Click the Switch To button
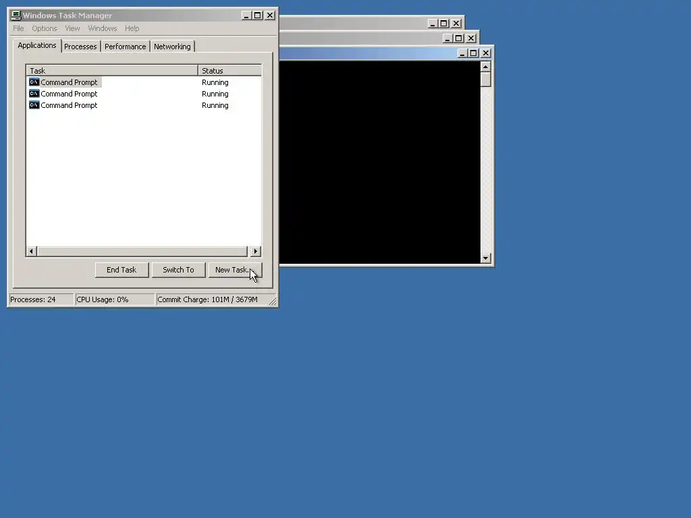Viewport: 691px width, 518px height. (x=178, y=270)
